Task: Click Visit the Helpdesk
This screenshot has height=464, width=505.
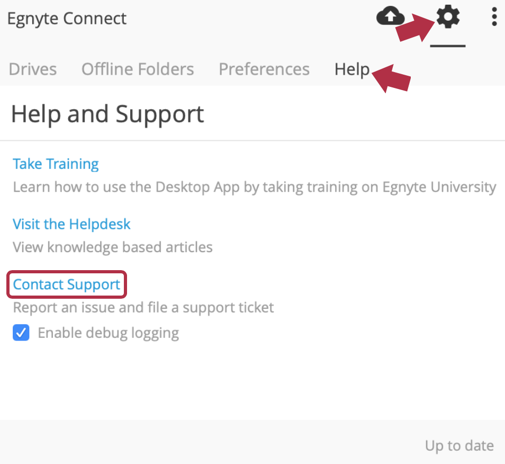Action: (71, 224)
